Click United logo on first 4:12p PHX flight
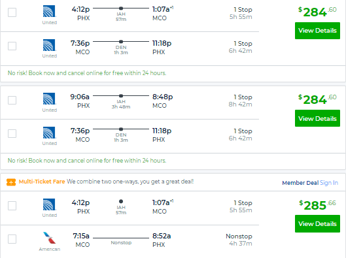This screenshot has width=346, height=258. click(x=49, y=12)
